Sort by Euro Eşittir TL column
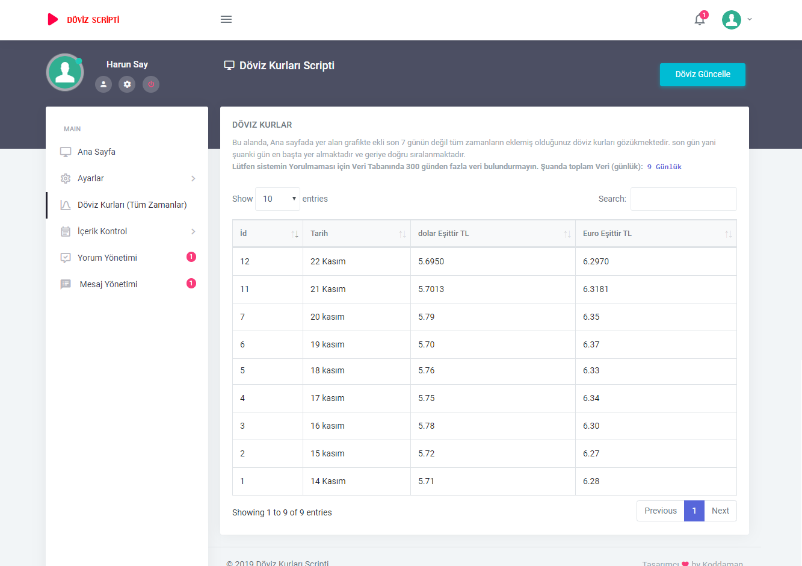Screen dimensions: 802x566 [656, 234]
